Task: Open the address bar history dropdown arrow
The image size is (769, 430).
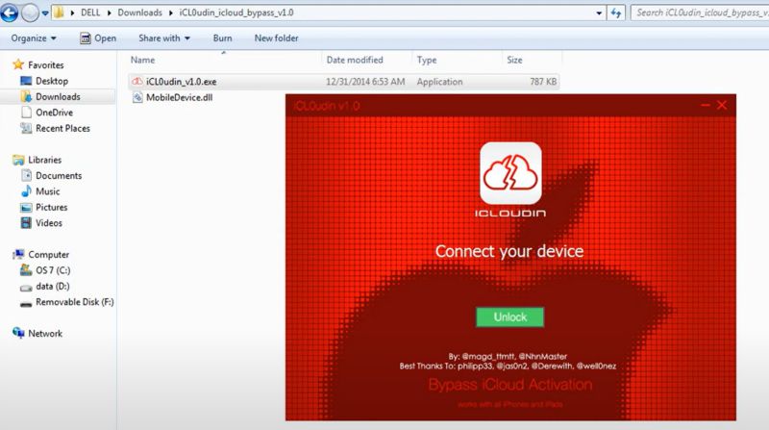Action: pos(602,13)
